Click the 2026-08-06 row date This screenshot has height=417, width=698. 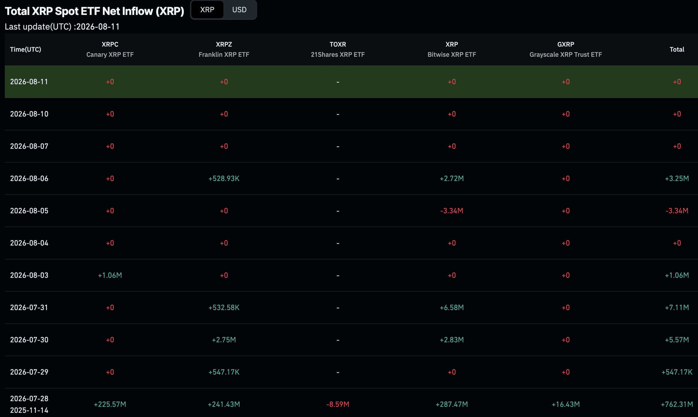pos(29,179)
